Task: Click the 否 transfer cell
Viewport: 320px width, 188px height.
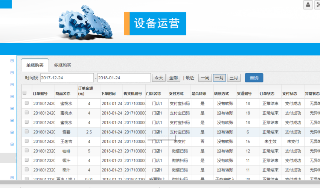Action: [202, 141]
